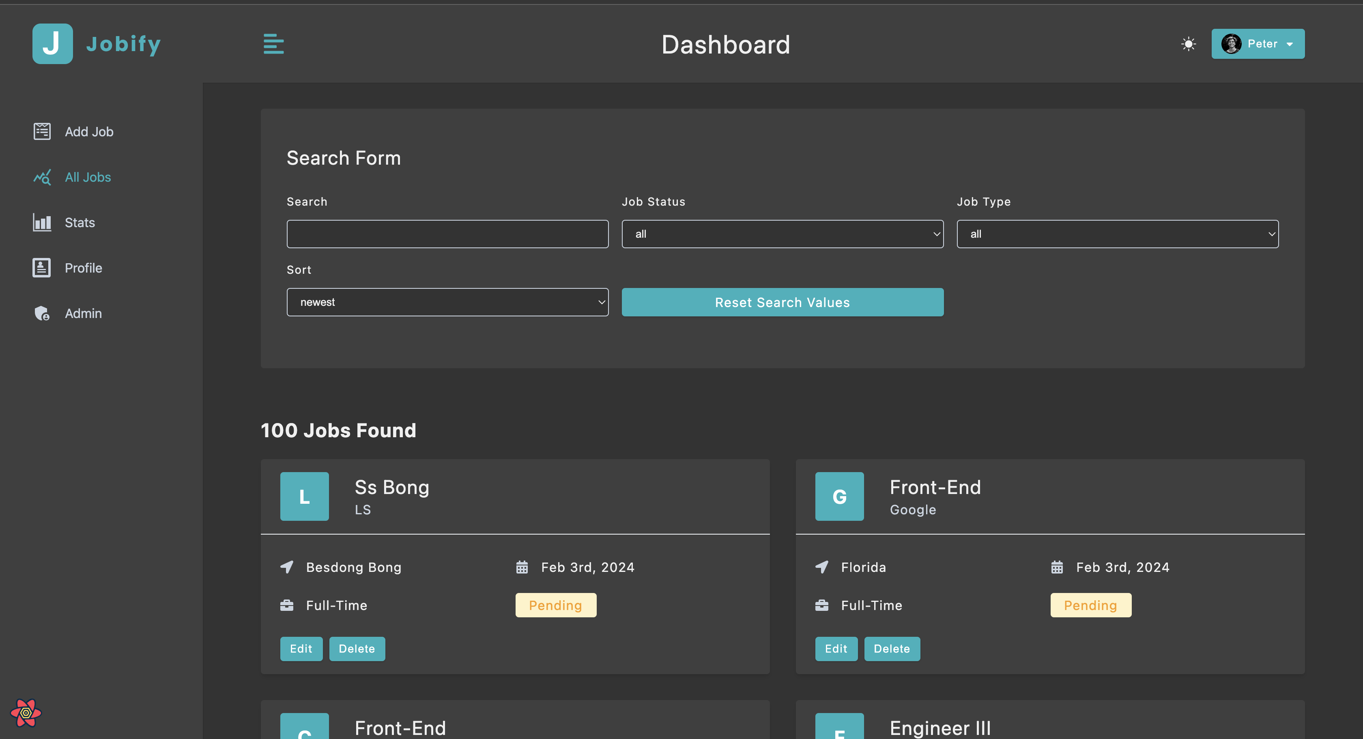Click the Add Job form icon

point(42,131)
